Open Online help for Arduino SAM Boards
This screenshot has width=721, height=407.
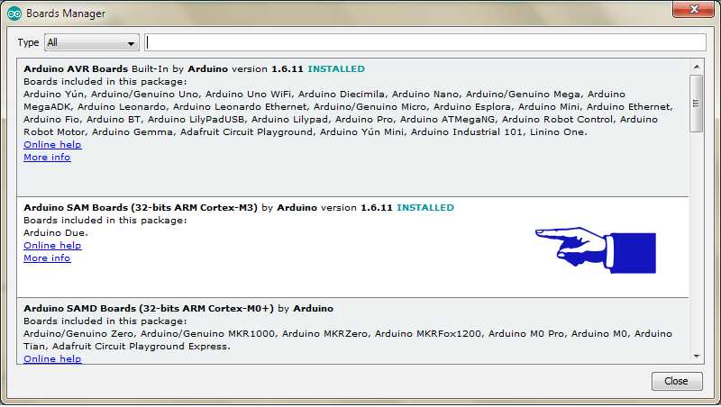point(52,245)
